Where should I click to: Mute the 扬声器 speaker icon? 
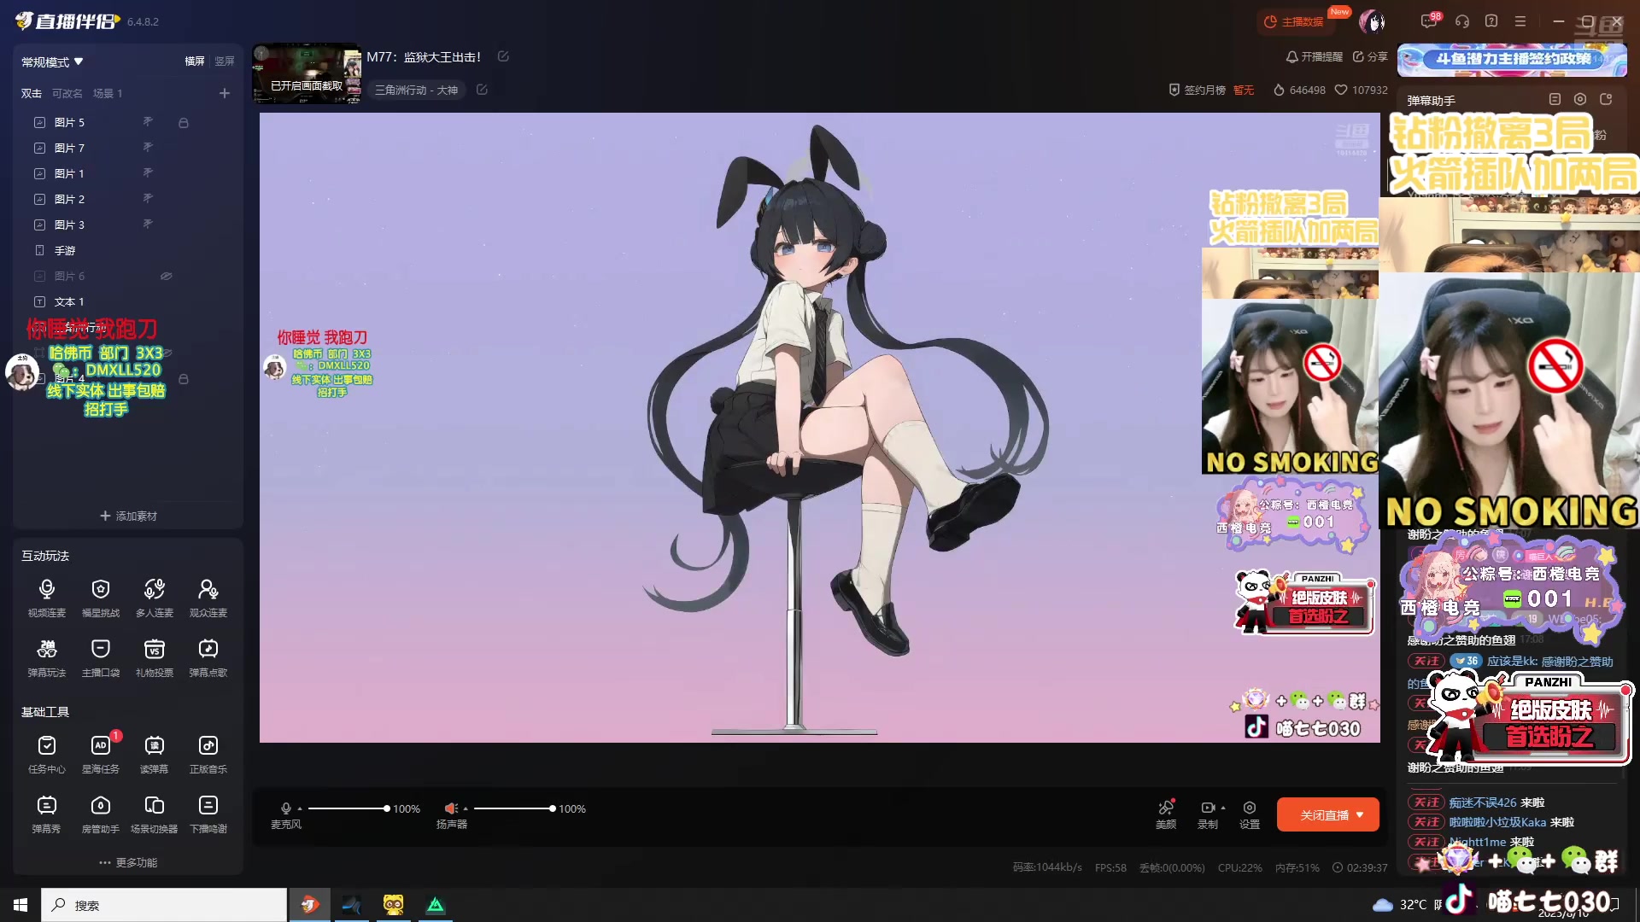click(450, 808)
